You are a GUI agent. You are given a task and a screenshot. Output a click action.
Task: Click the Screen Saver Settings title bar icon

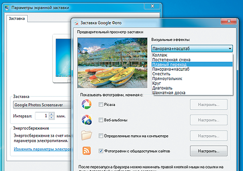tap(7, 8)
